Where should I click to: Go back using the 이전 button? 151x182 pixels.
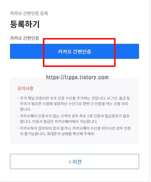click(x=74, y=161)
